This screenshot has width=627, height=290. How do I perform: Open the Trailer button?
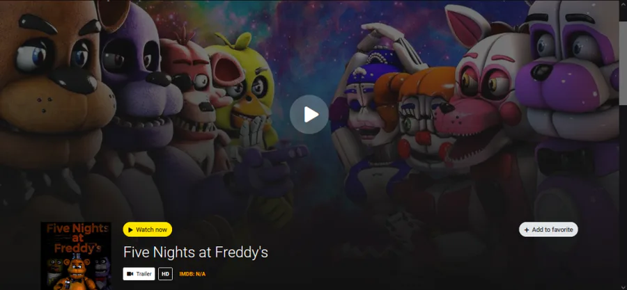click(139, 273)
